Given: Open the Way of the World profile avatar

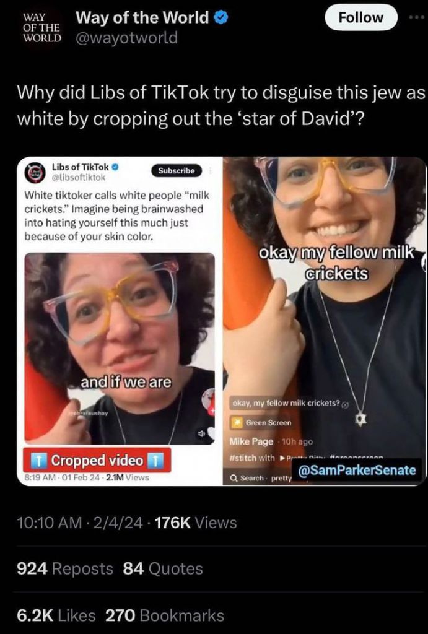Looking at the screenshot, I should point(41,28).
